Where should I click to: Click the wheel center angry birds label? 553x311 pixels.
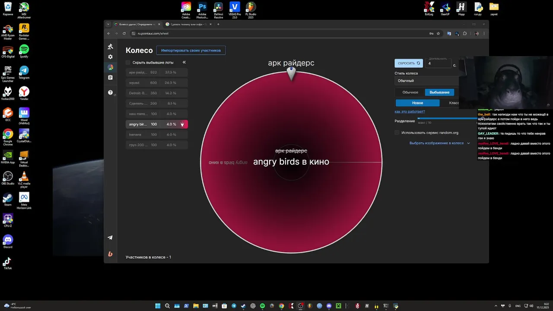point(291,162)
